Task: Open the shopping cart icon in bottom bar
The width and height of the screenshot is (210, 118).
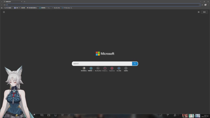Action: [x=62, y=115]
